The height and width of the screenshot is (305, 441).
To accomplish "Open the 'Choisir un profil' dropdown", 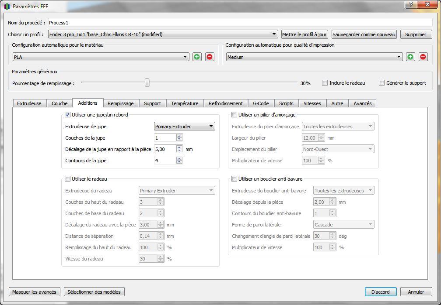I will 163,34.
